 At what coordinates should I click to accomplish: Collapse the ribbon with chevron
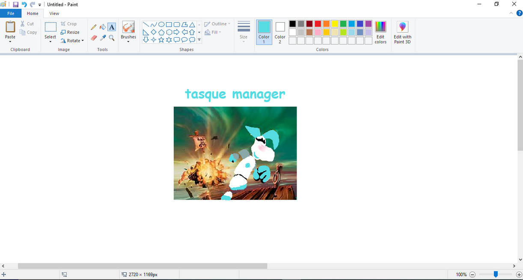click(511, 13)
